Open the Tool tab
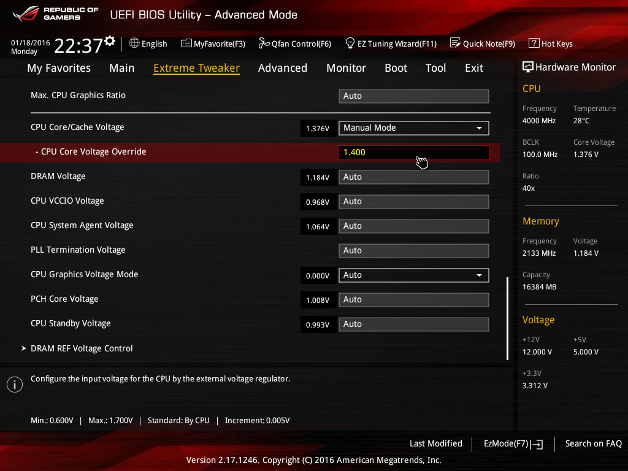Screen dimensions: 628x471 coord(436,68)
